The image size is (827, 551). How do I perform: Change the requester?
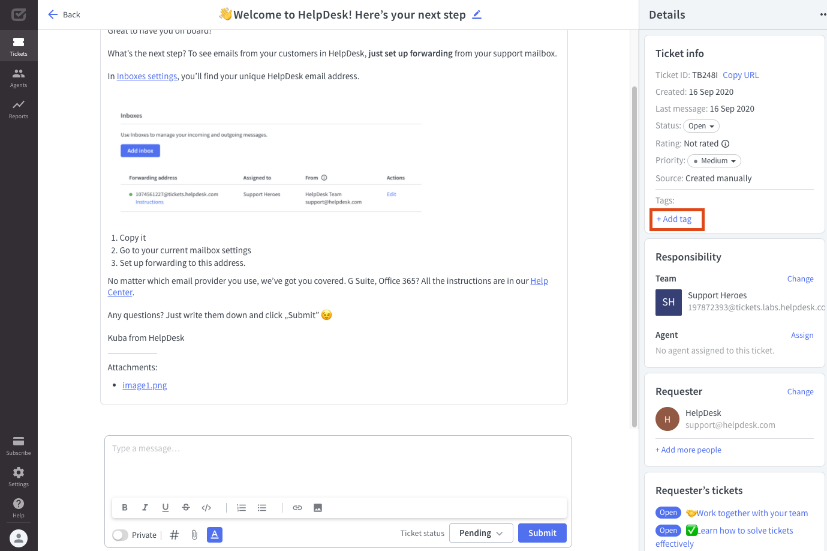pos(801,391)
